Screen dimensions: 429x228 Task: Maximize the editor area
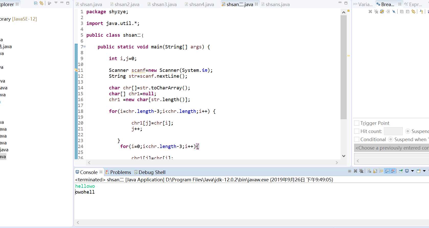coord(346,3)
